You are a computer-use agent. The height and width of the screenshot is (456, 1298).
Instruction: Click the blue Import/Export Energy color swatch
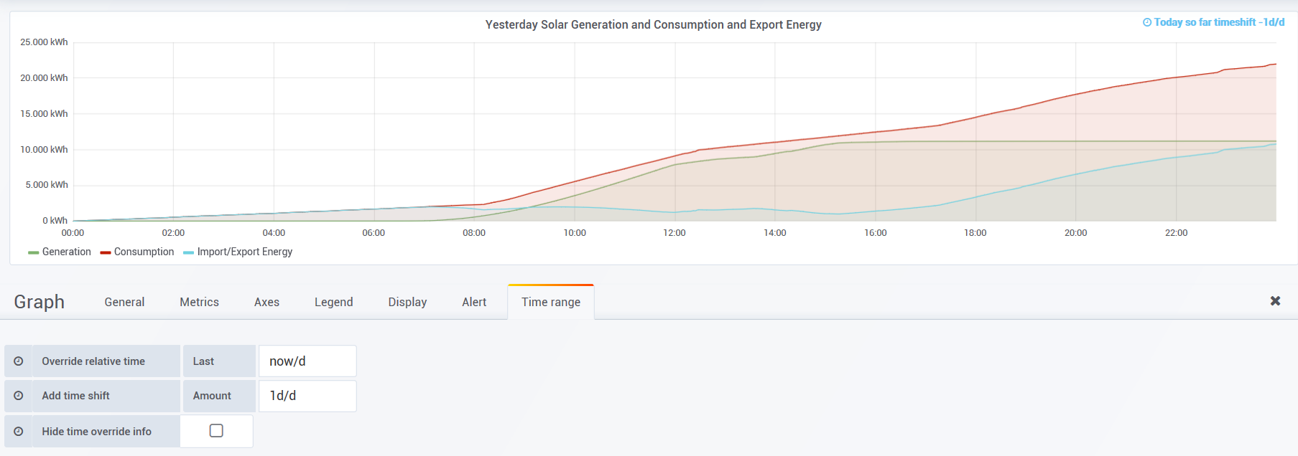click(x=188, y=252)
